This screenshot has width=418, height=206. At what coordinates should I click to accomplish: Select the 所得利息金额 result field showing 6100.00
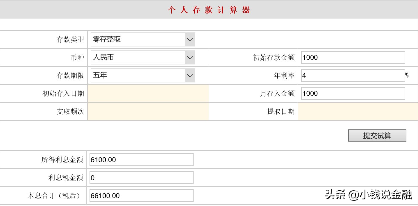click(x=141, y=160)
